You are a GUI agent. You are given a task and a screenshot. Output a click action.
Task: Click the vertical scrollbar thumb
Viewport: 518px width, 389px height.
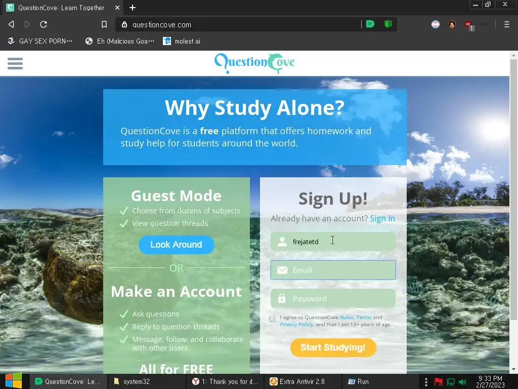coord(513,189)
